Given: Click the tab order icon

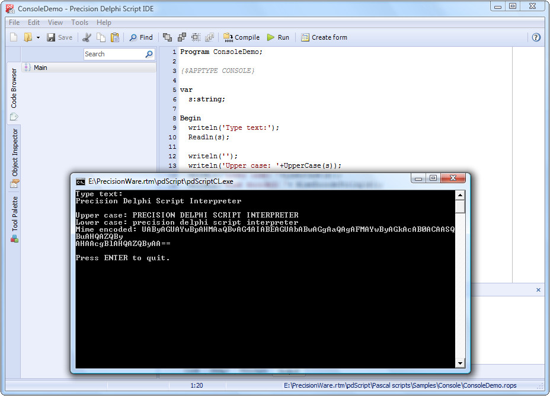Looking at the screenshot, I should pos(209,37).
